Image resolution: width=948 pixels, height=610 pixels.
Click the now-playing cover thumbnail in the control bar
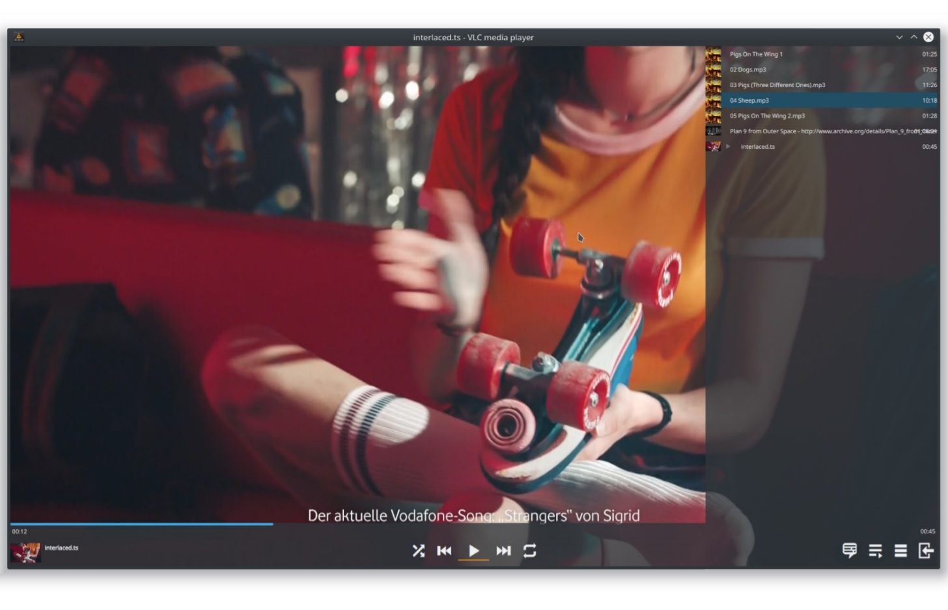(25, 552)
